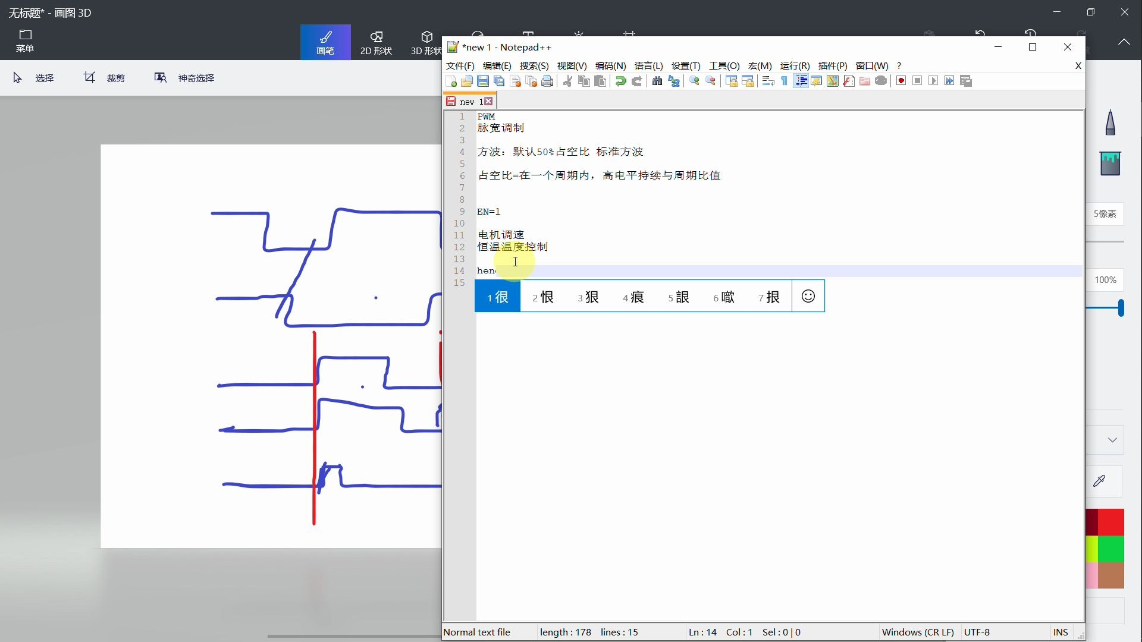
Task: Close the new 1 document tab
Action: [x=488, y=102]
